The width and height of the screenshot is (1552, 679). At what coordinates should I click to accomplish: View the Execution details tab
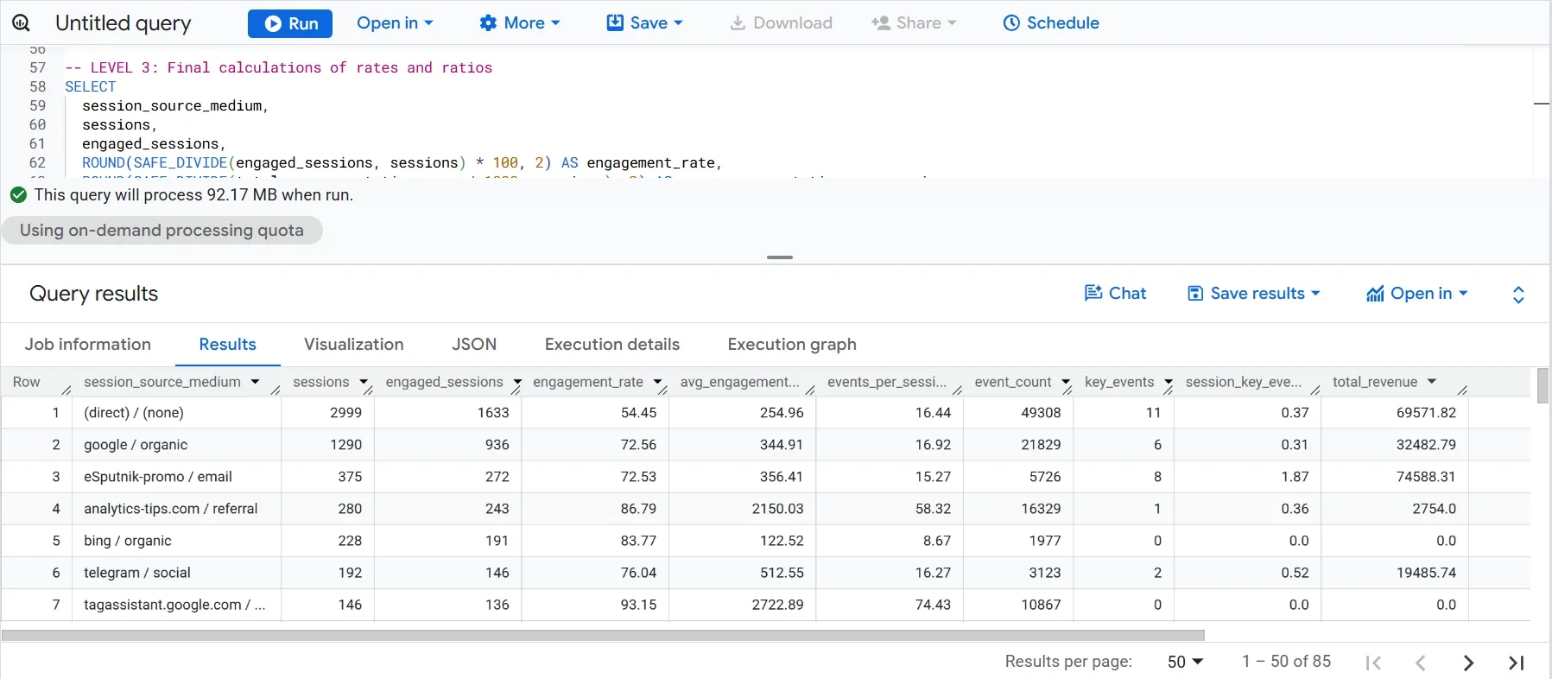click(612, 345)
